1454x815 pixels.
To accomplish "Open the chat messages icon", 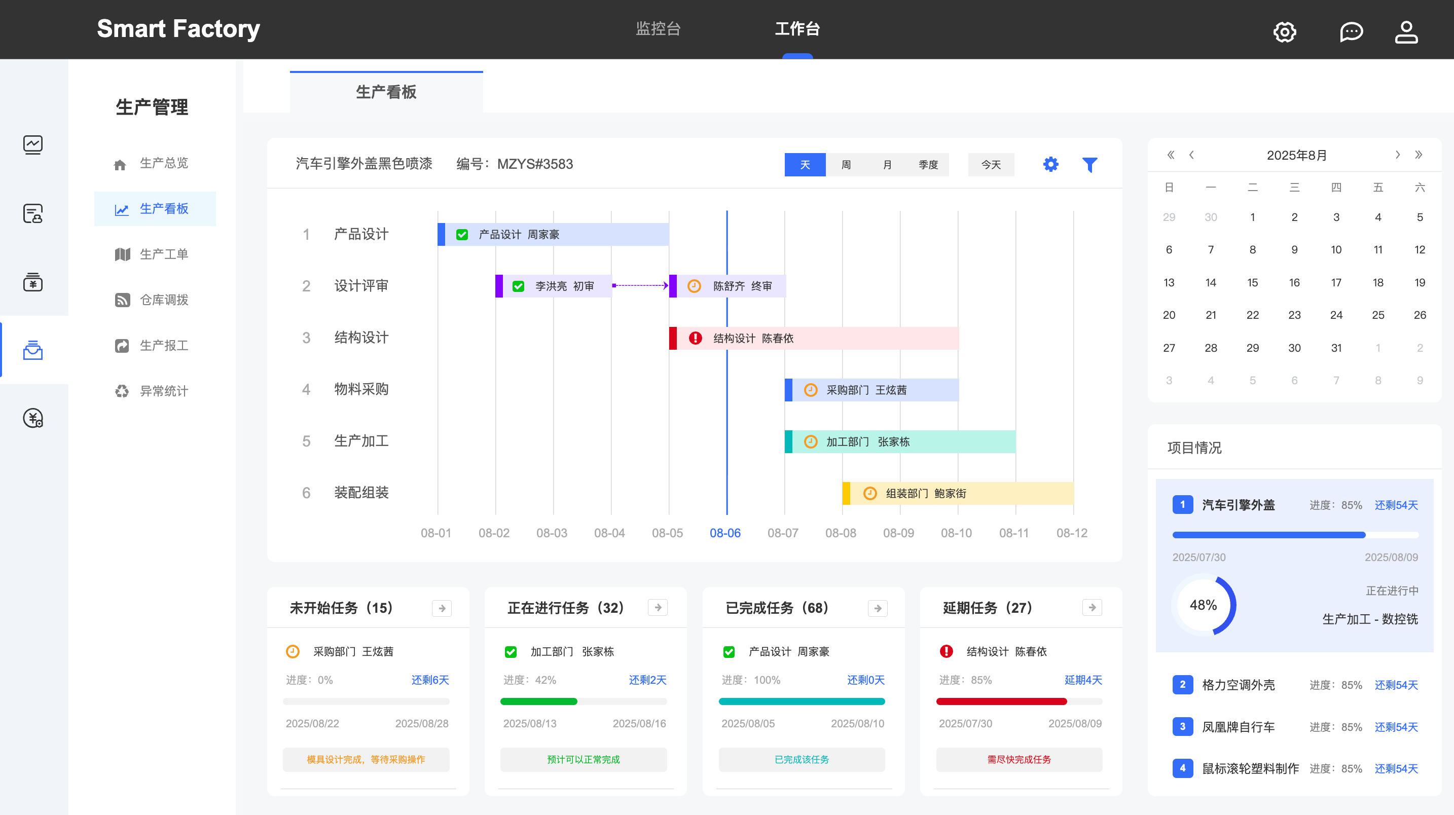I will click(x=1351, y=31).
